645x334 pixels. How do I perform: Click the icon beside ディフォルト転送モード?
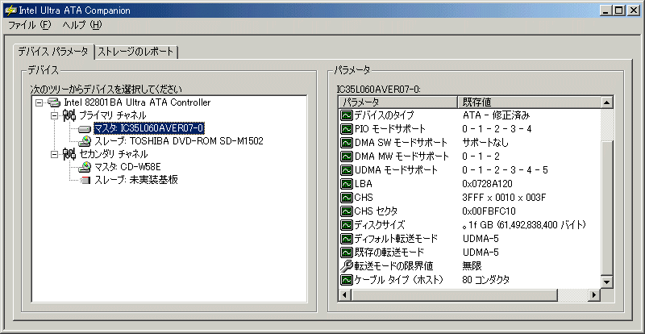click(347, 239)
